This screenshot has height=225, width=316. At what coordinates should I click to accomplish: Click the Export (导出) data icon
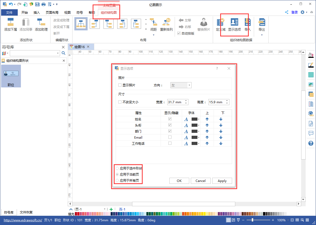coord(261,22)
